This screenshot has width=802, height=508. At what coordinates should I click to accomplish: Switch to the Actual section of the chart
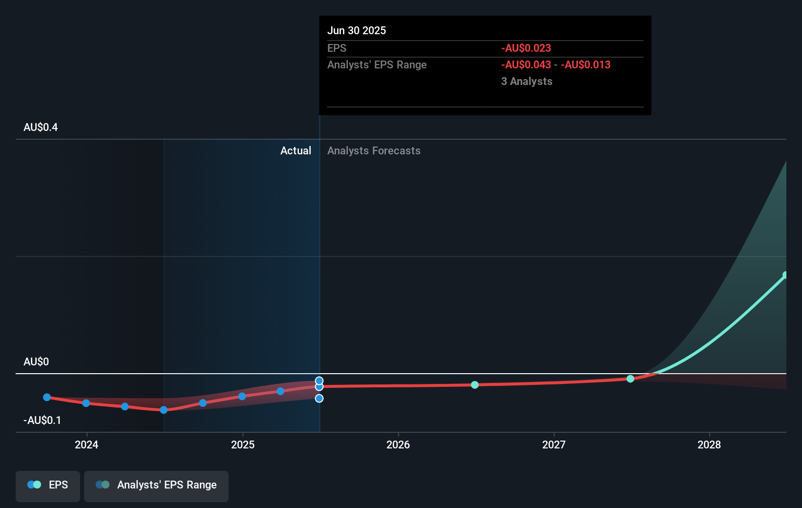click(296, 150)
